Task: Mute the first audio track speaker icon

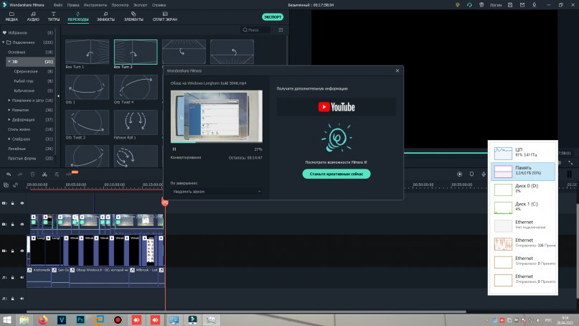Action: click(x=22, y=276)
